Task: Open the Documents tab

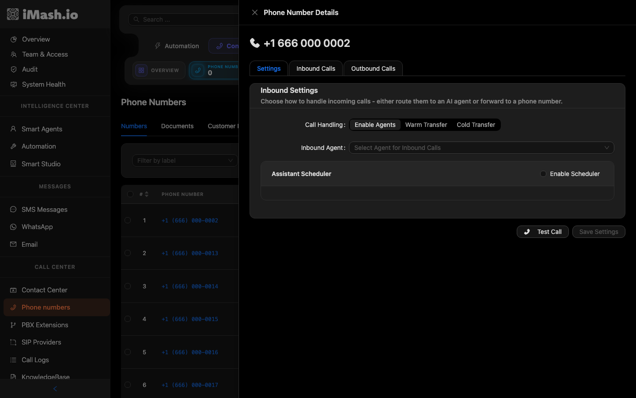Action: click(177, 126)
